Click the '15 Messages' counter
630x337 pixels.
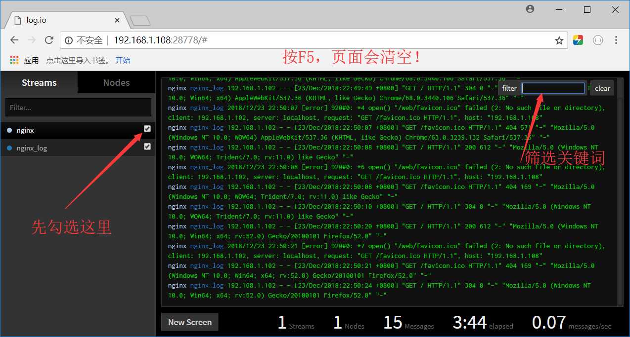tap(408, 323)
